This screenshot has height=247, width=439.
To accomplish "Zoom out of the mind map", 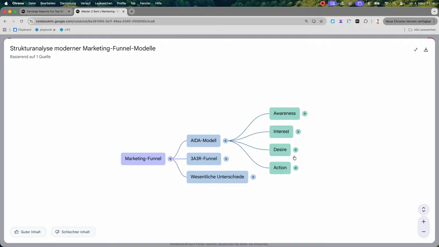I will (424, 232).
